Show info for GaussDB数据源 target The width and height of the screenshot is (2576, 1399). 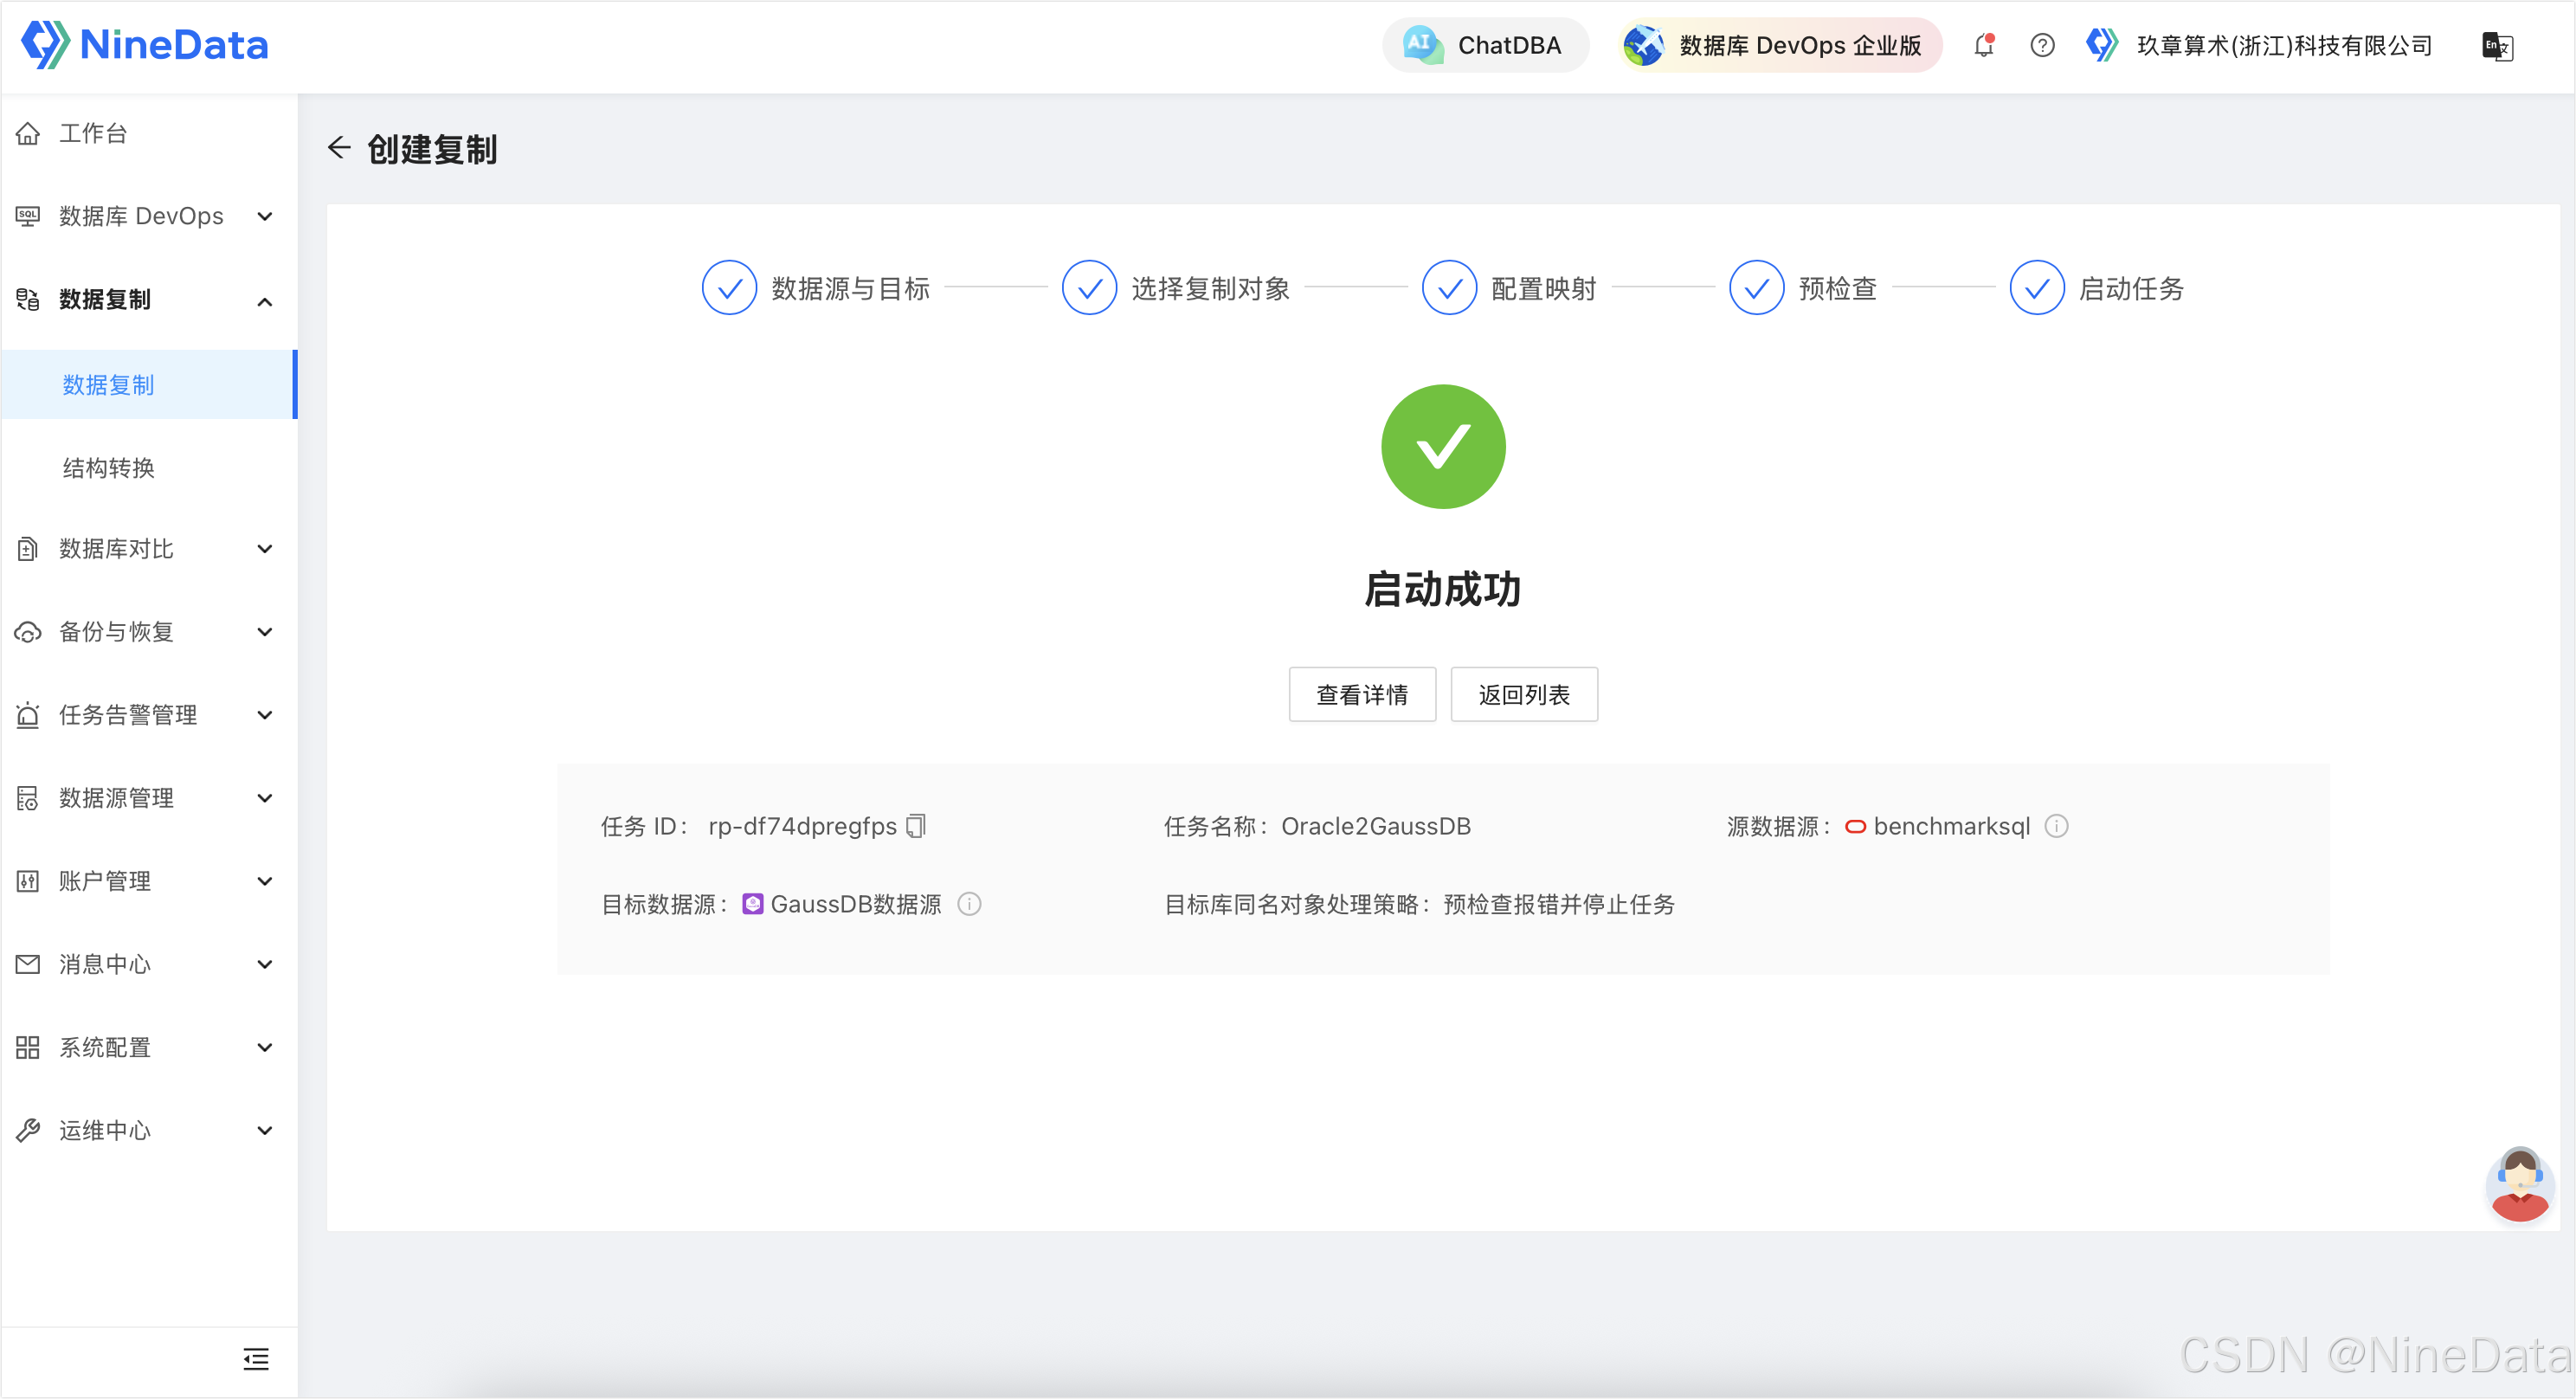coord(969,904)
